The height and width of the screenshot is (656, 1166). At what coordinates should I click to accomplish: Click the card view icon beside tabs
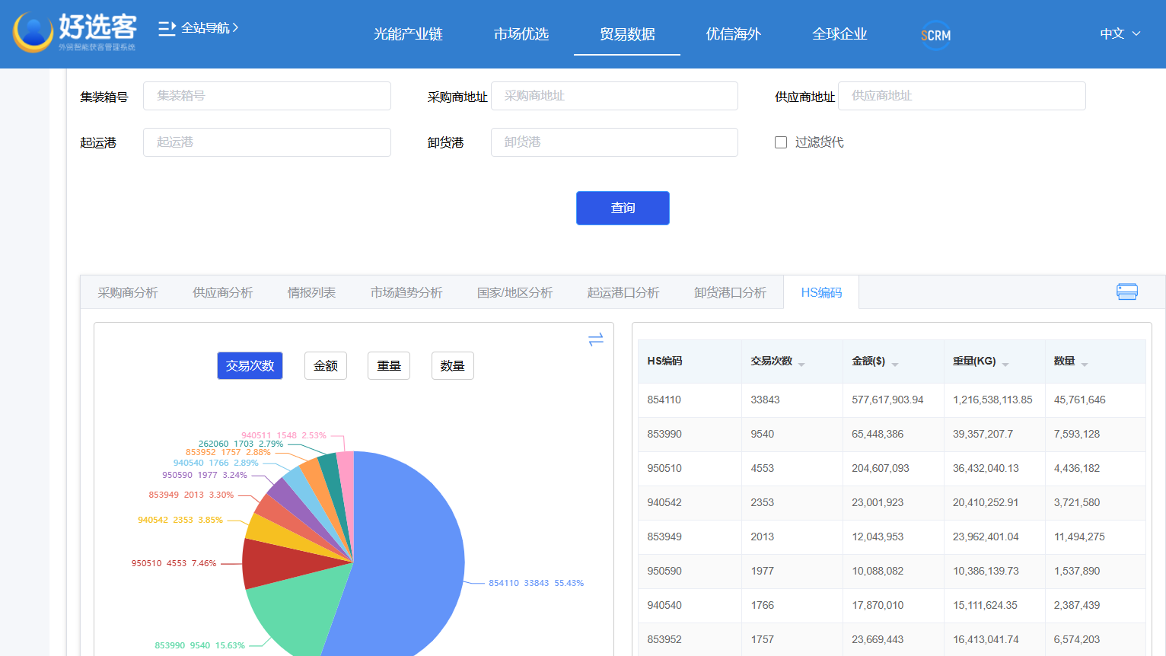point(1126,291)
